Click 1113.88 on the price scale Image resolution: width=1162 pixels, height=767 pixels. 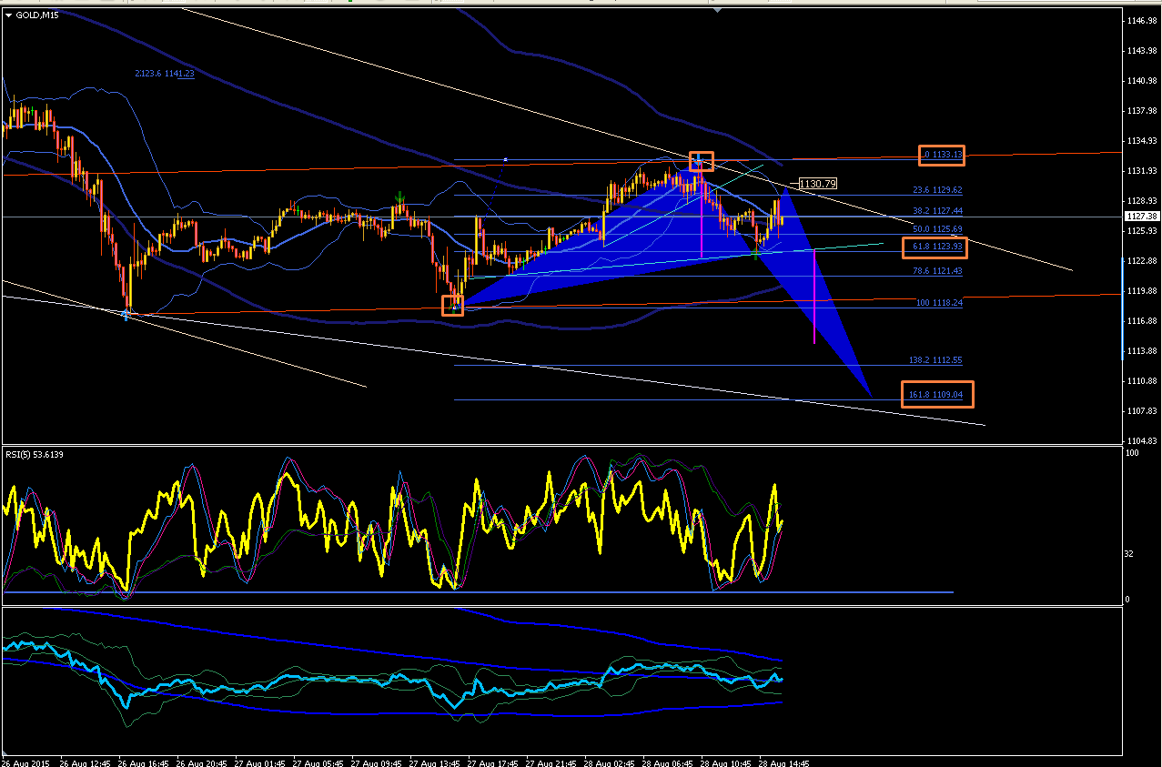[1142, 351]
